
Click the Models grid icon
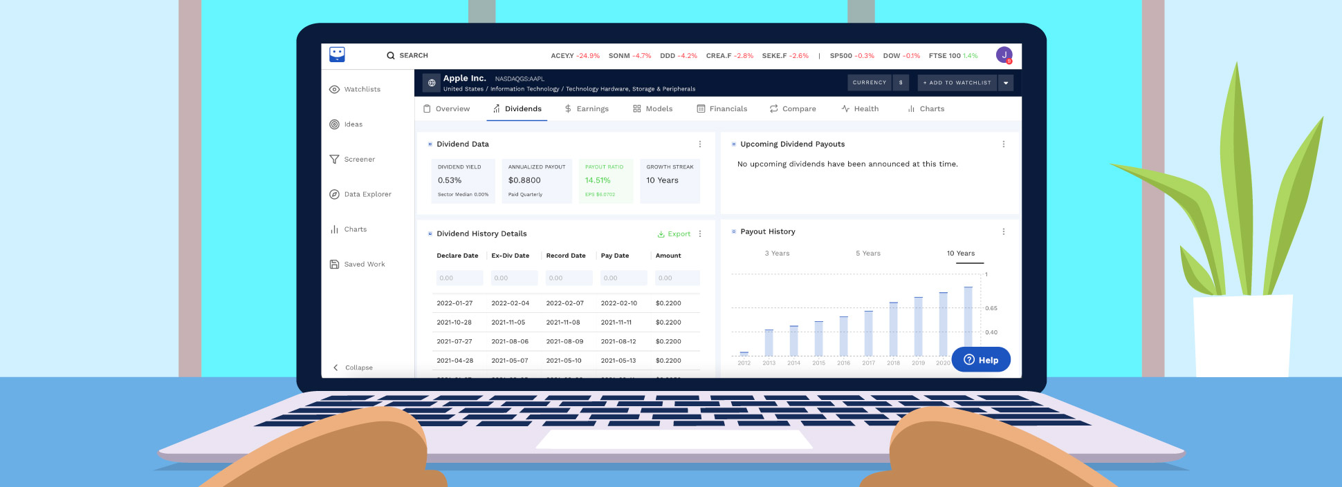[637, 108]
